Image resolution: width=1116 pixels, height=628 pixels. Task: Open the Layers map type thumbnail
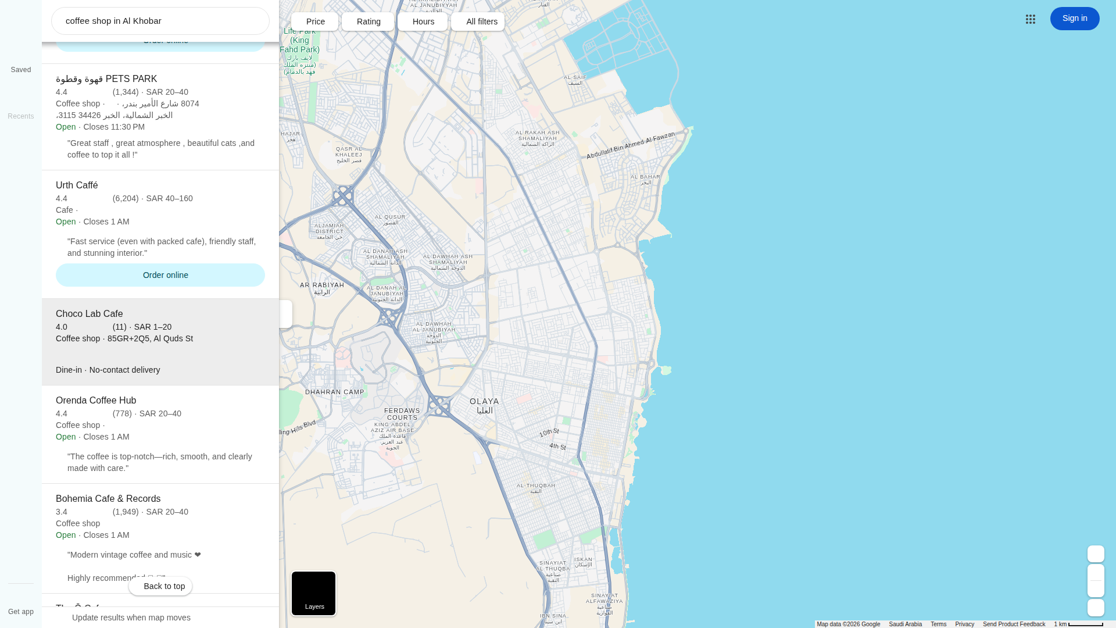point(314,593)
